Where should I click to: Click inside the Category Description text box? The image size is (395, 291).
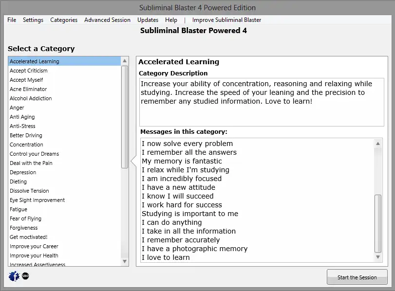coord(262,102)
